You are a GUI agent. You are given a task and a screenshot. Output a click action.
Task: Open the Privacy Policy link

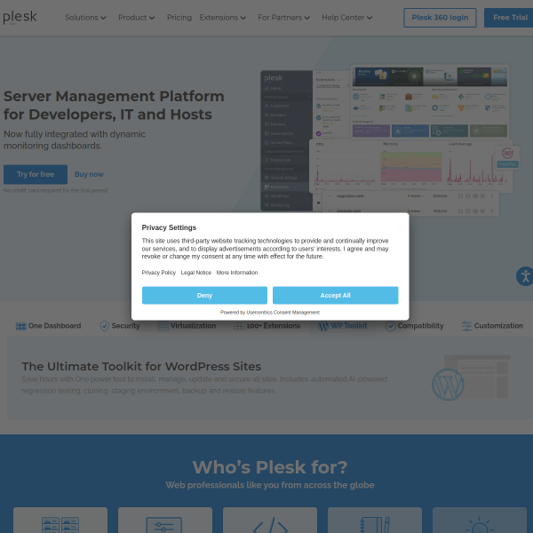point(159,273)
